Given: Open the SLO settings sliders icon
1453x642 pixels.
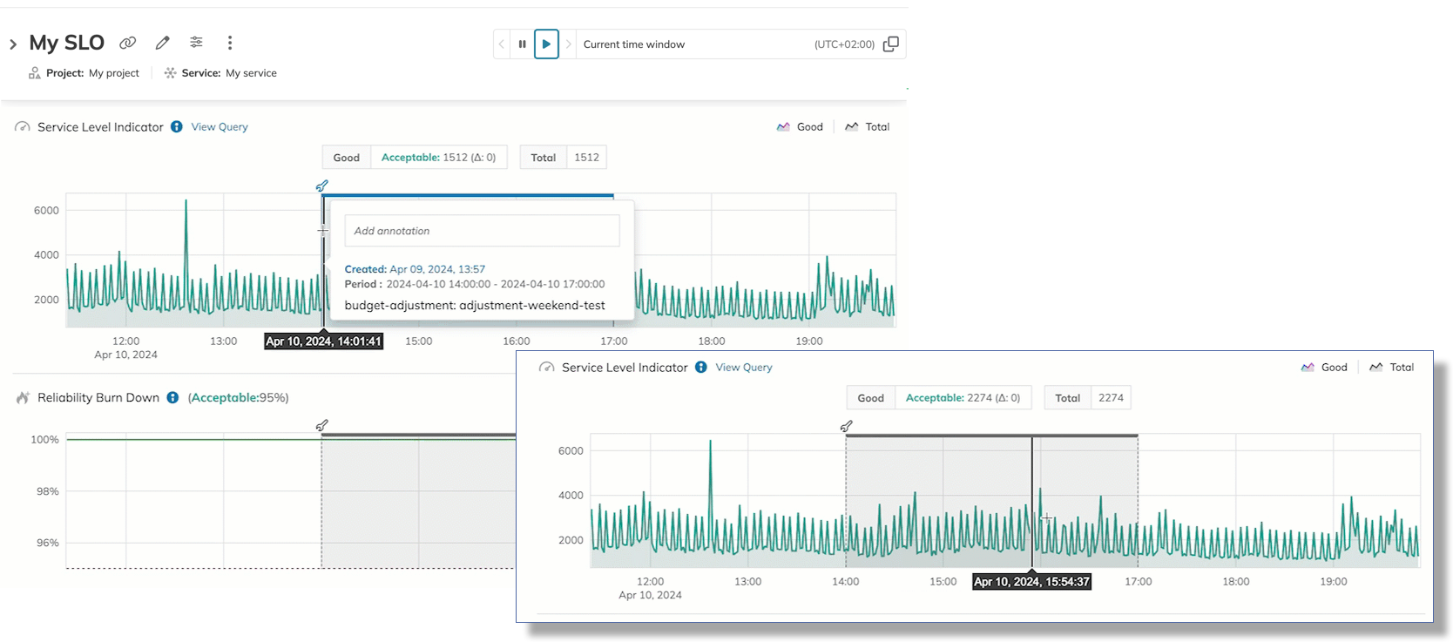Looking at the screenshot, I should (x=196, y=42).
